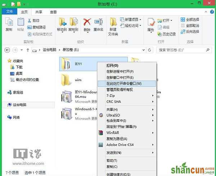Click the Help question mark icon
Image resolution: width=216 pixels, height=176 pixels.
tap(212, 12)
